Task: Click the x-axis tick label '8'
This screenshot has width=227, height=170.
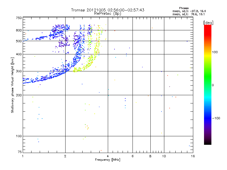Action: (x=150, y=156)
